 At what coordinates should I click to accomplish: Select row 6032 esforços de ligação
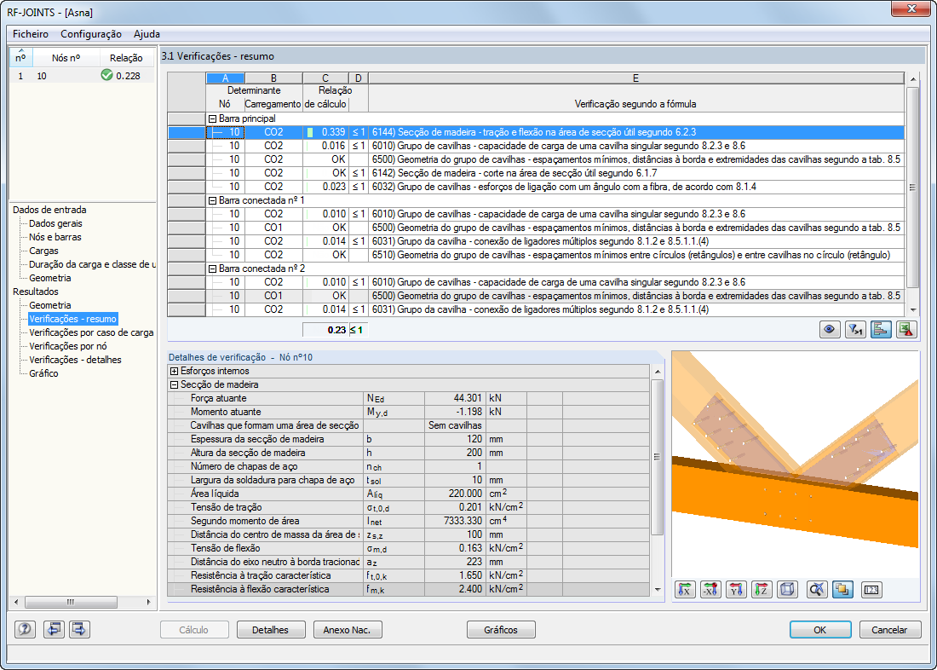point(536,187)
